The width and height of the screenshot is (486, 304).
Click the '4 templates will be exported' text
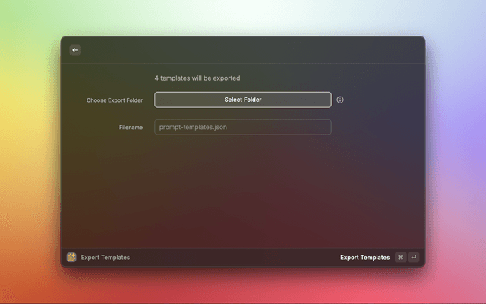click(197, 78)
